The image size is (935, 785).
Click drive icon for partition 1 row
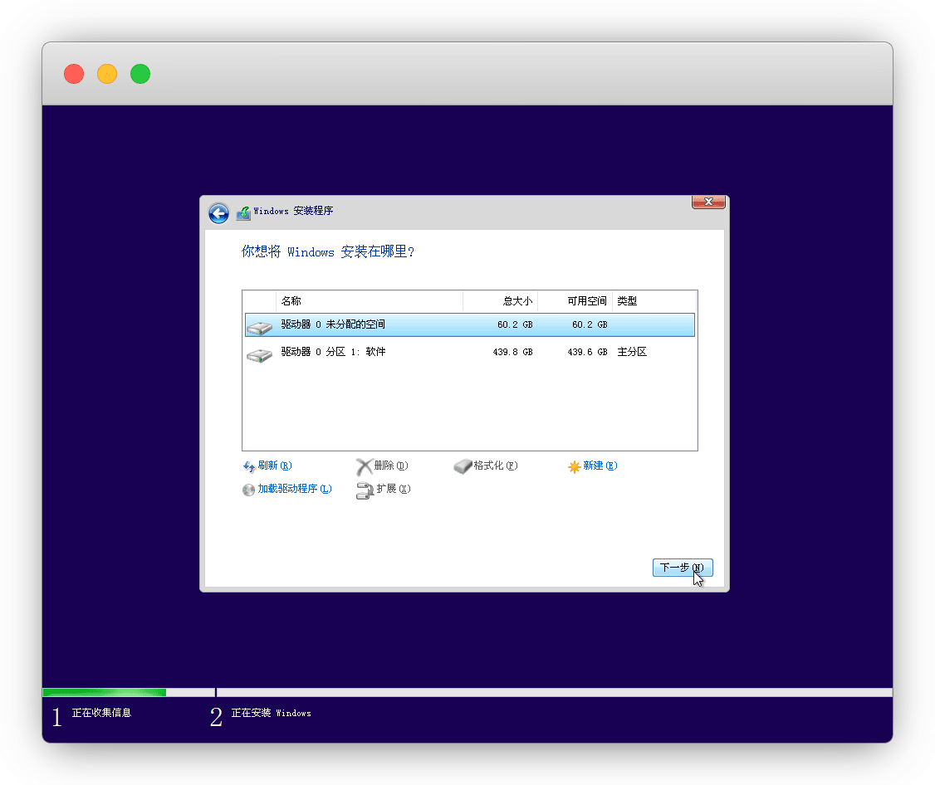pos(259,355)
